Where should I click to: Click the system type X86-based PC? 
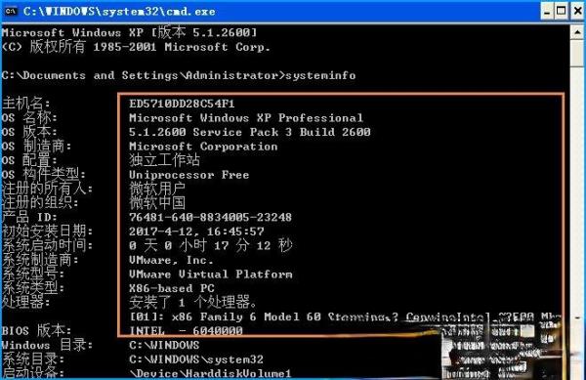172,288
